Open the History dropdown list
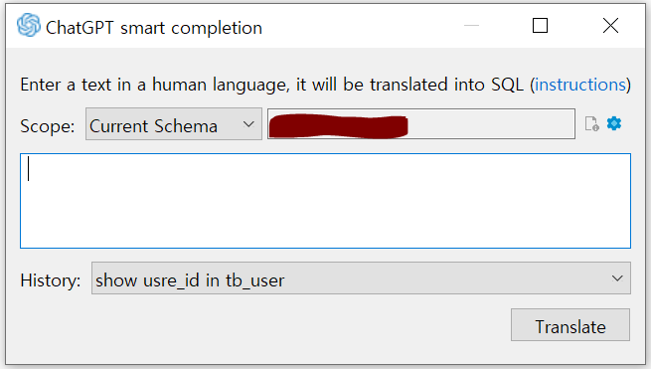 (x=361, y=278)
